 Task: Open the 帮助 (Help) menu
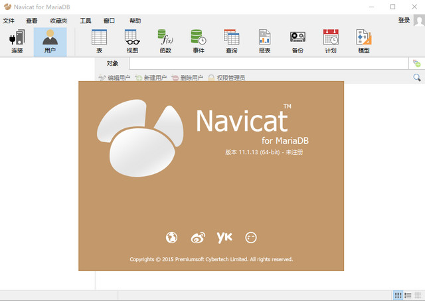[x=135, y=21]
